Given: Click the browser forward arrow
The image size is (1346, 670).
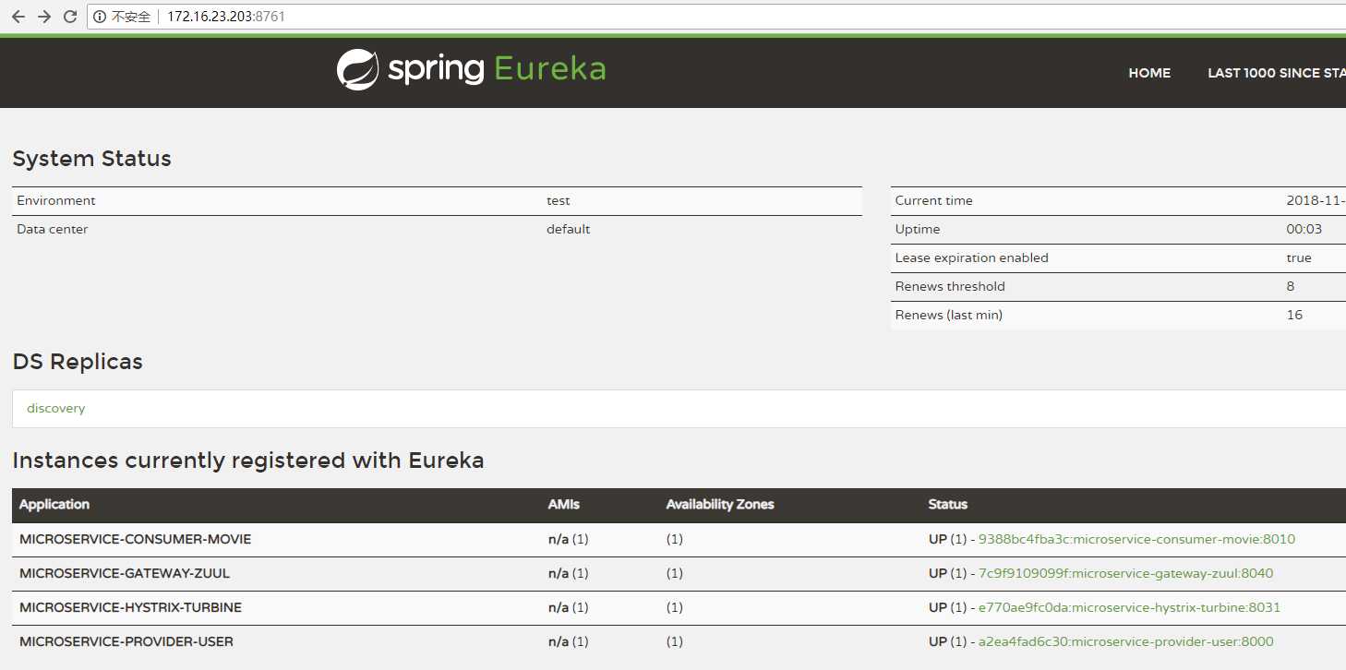Looking at the screenshot, I should pos(44,17).
